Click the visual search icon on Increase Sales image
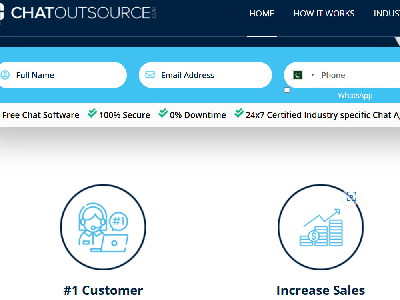This screenshot has height=300, width=400. pyautogui.click(x=351, y=196)
